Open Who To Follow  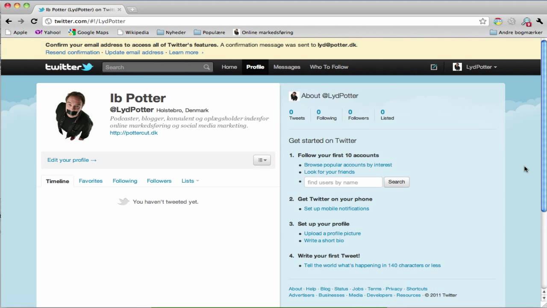click(329, 67)
